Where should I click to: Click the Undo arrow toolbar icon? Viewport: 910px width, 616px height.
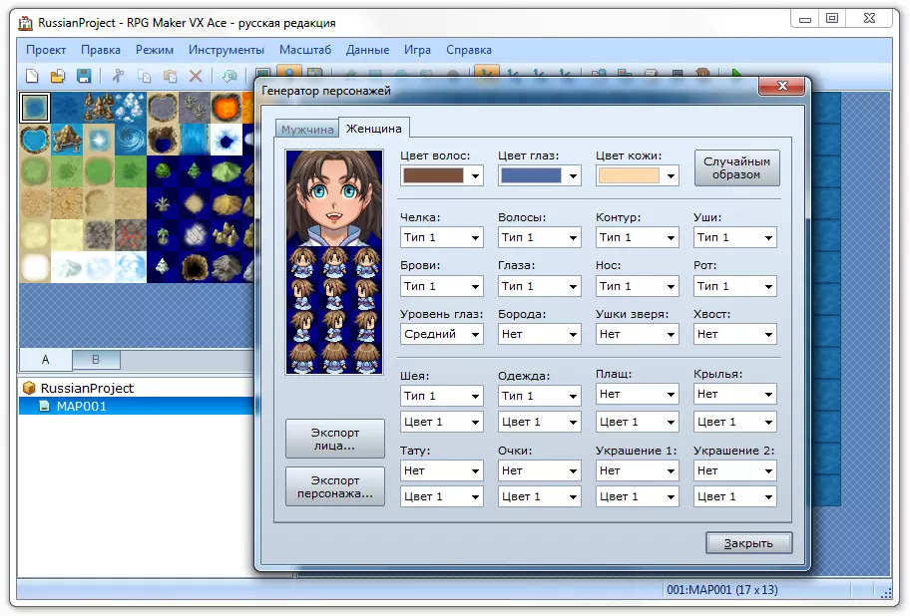pos(229,76)
